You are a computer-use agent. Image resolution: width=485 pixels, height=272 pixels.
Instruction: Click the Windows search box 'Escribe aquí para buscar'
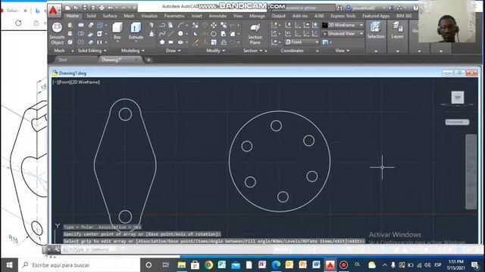79,265
